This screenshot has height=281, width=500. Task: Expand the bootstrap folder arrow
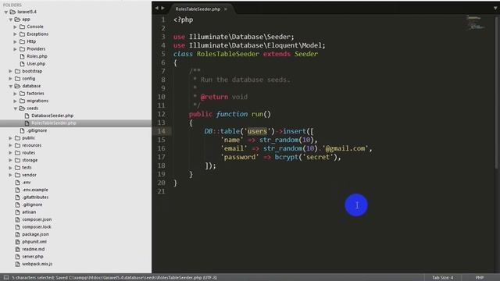click(10, 71)
